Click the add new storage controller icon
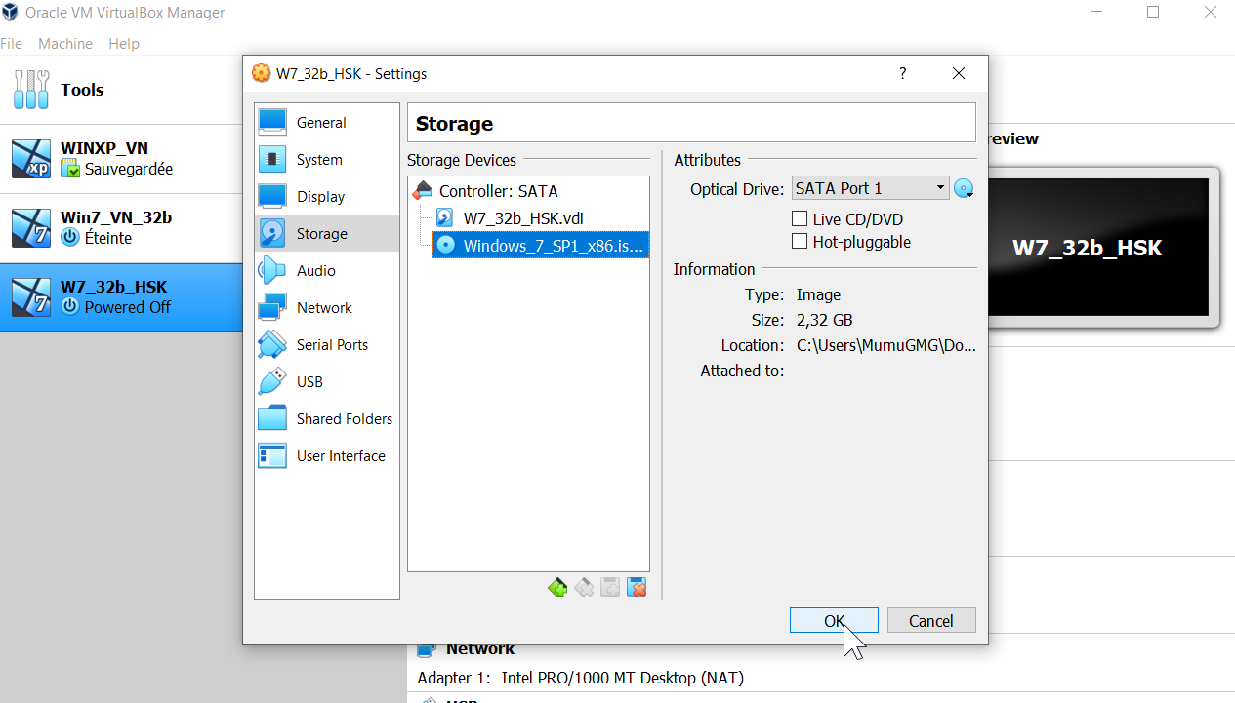 coord(557,588)
